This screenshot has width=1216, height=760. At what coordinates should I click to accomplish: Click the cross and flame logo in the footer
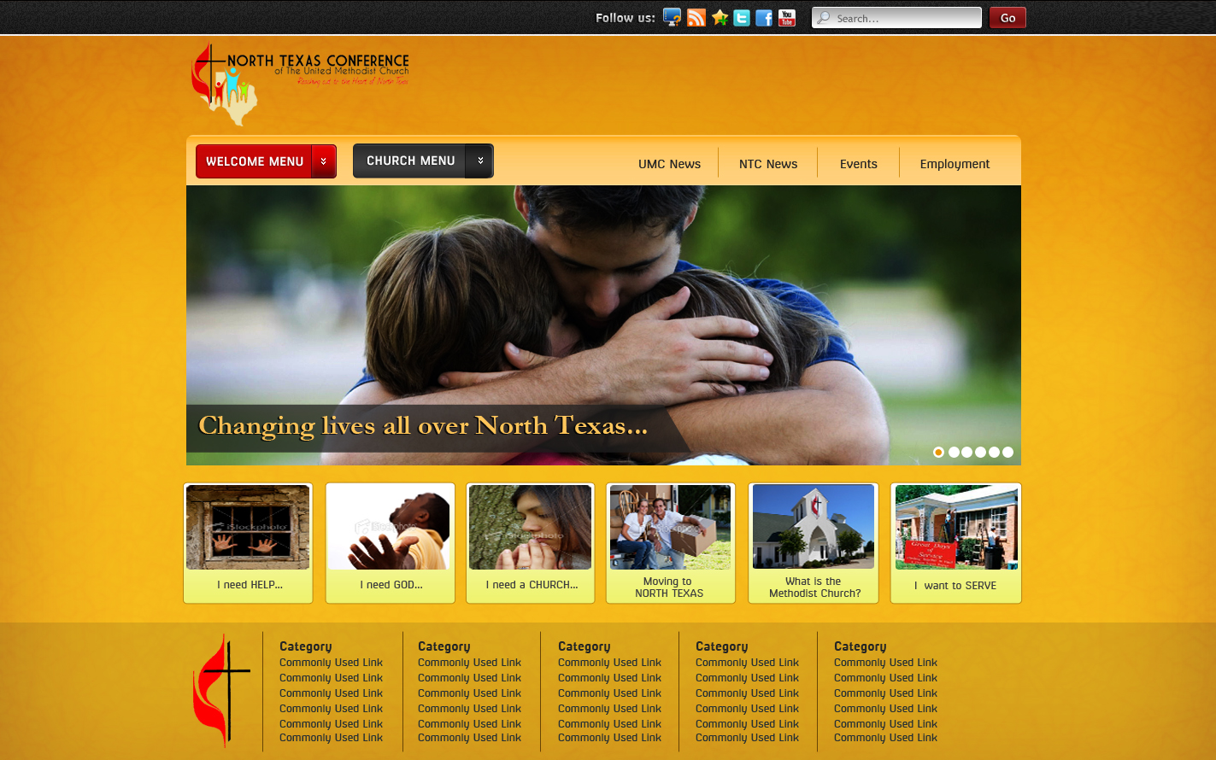[221, 691]
